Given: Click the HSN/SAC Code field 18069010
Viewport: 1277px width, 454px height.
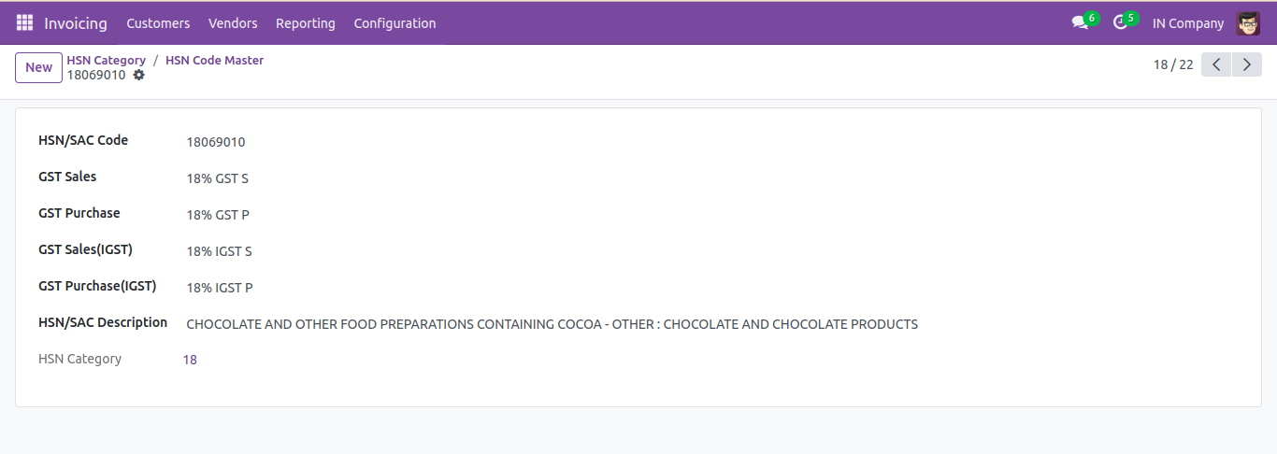Looking at the screenshot, I should (216, 142).
